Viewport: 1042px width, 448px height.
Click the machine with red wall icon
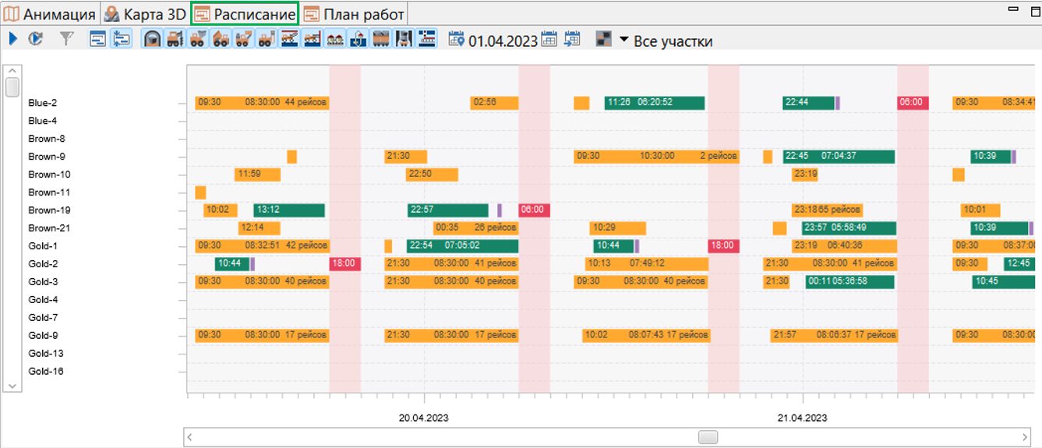coord(313,38)
